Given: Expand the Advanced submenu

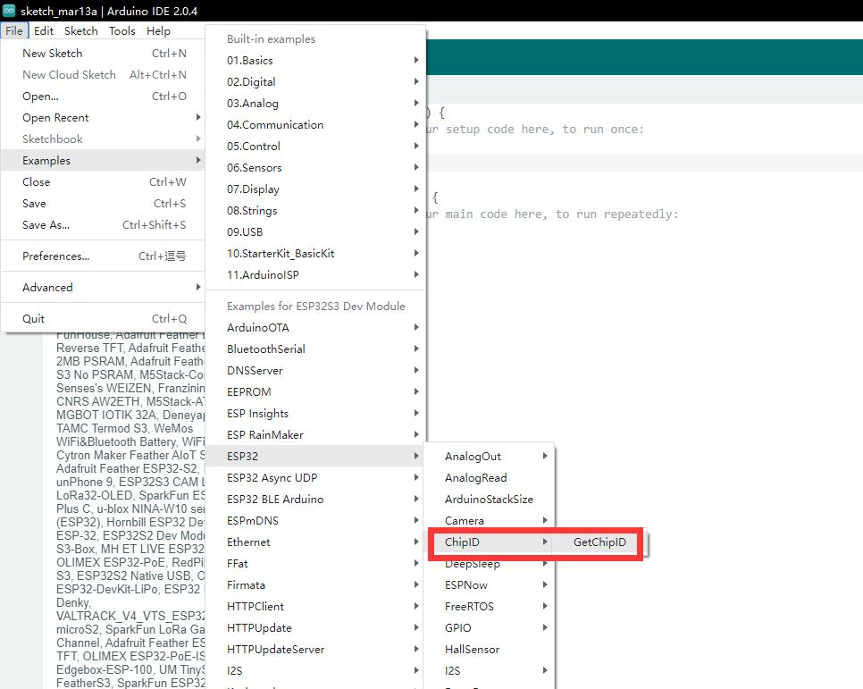Looking at the screenshot, I should [48, 288].
